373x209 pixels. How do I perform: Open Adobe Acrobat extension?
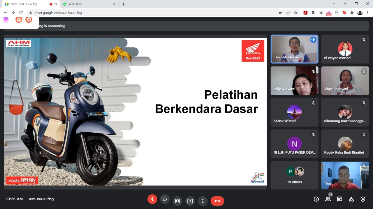(305, 13)
